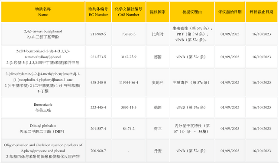
Task: Click the 比利时 country cell
Action: point(158,34)
